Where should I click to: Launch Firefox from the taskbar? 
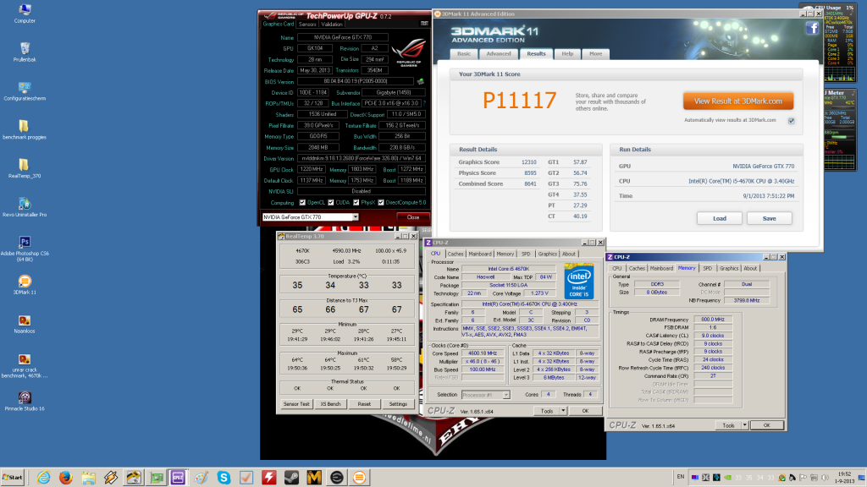click(66, 477)
